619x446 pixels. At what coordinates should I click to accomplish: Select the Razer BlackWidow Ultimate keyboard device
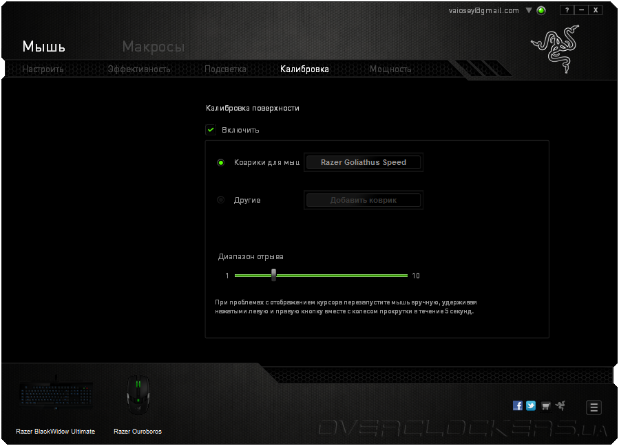(56, 394)
